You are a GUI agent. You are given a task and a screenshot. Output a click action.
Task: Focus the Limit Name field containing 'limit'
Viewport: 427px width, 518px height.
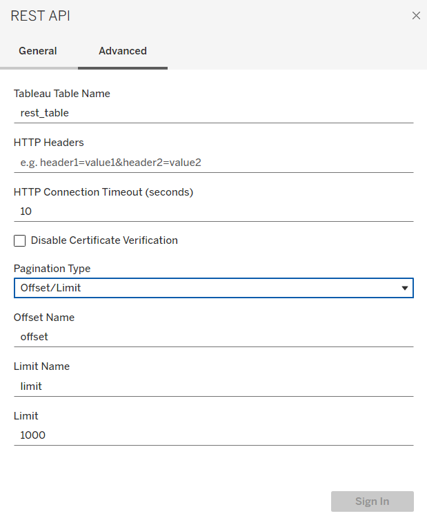click(214, 386)
